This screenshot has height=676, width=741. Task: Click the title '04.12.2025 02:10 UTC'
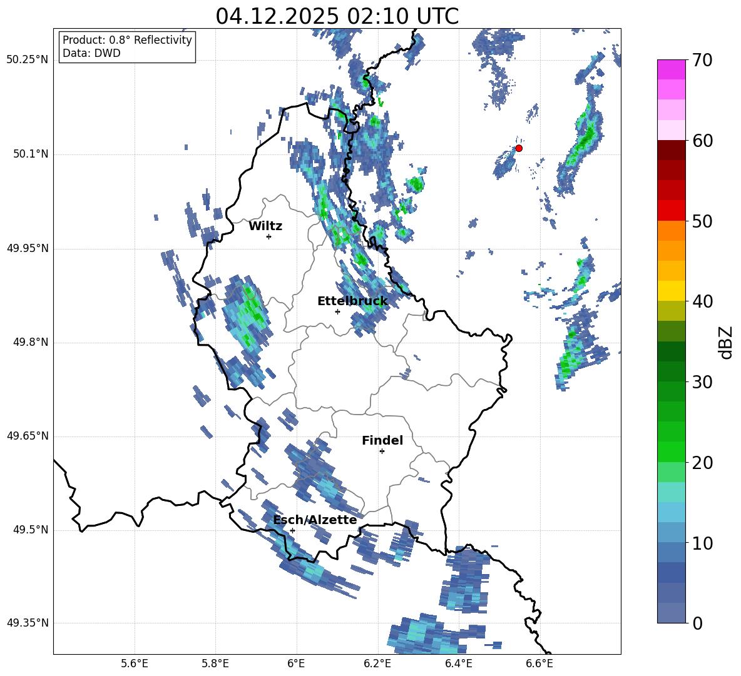337,16
